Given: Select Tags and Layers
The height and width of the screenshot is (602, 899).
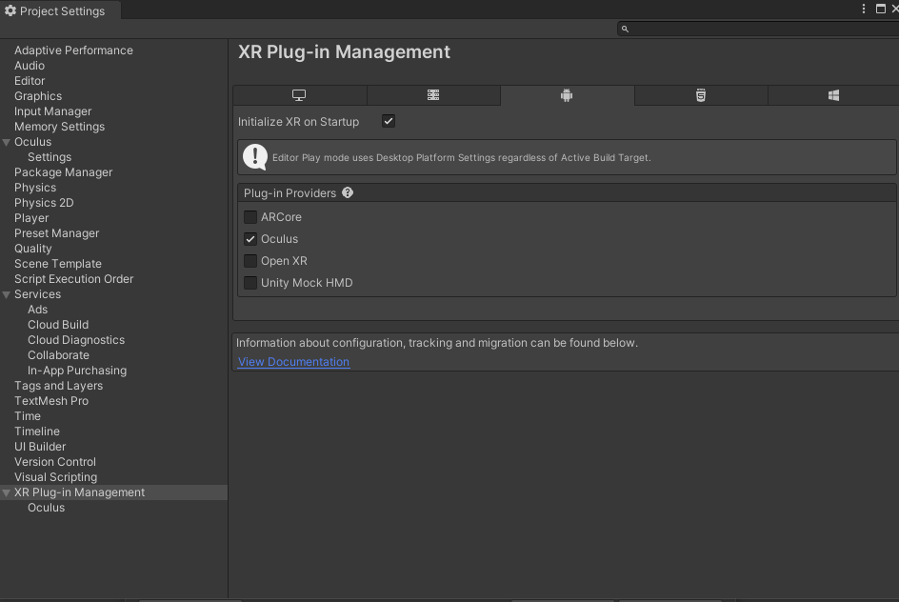Looking at the screenshot, I should pos(58,386).
